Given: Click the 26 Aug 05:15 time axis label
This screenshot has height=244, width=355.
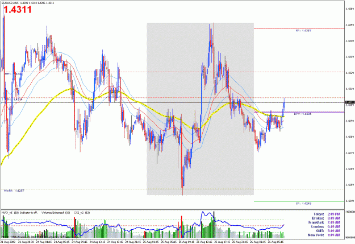Looking at the screenshot, I should tap(276, 242).
